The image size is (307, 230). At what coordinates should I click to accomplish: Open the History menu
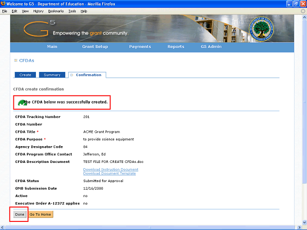tap(38, 11)
